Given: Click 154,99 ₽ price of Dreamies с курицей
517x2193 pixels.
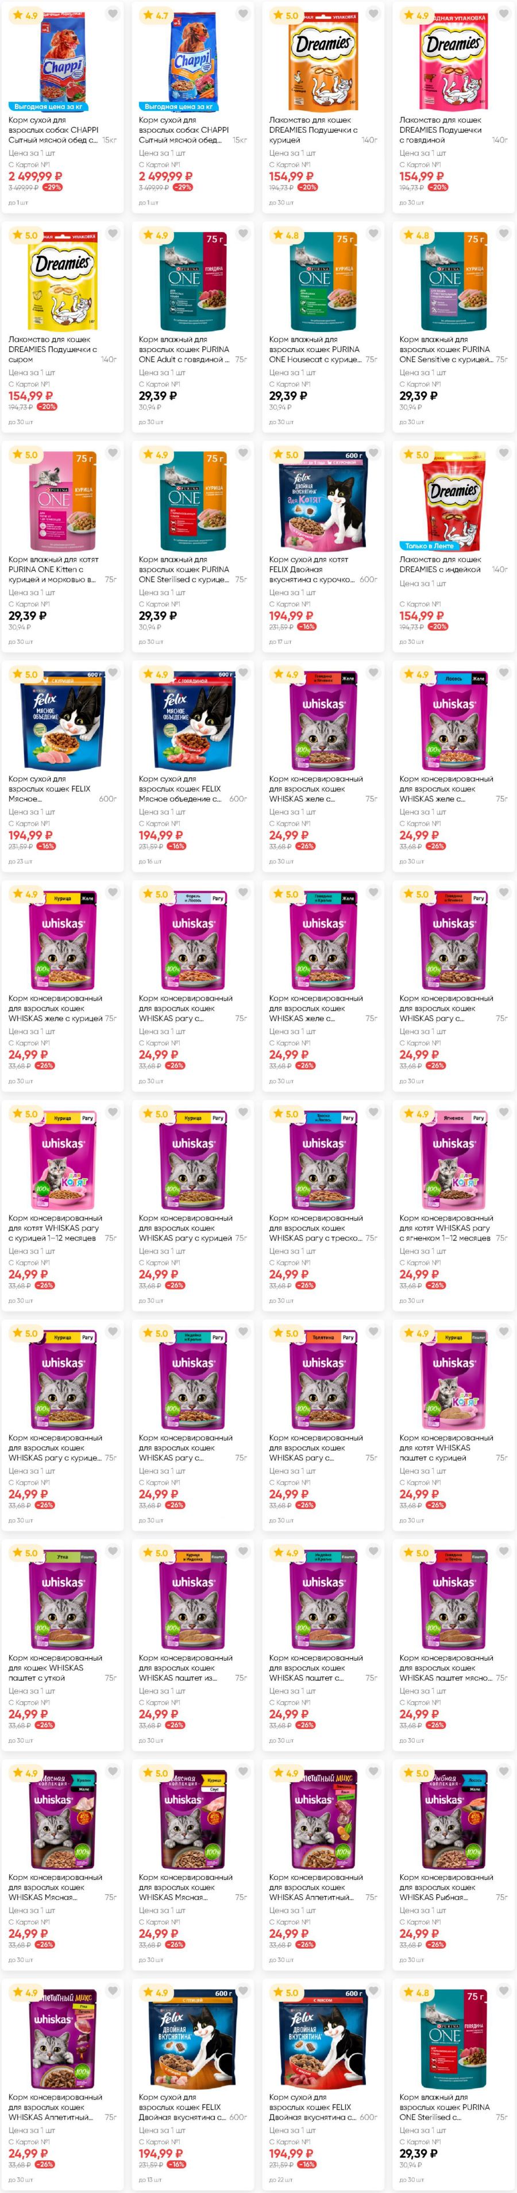Looking at the screenshot, I should pyautogui.click(x=291, y=176).
